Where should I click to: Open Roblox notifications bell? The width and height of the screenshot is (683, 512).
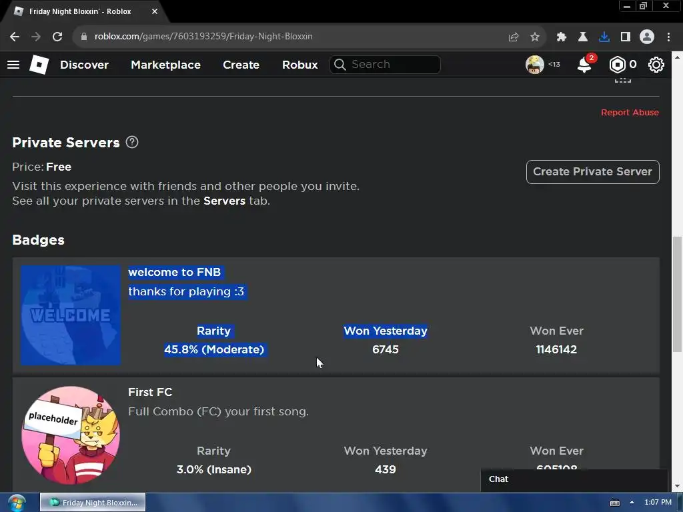coord(584,65)
